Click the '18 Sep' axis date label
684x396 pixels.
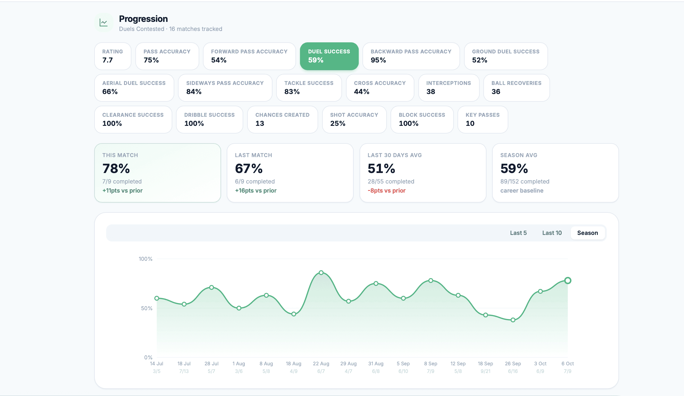click(485, 364)
